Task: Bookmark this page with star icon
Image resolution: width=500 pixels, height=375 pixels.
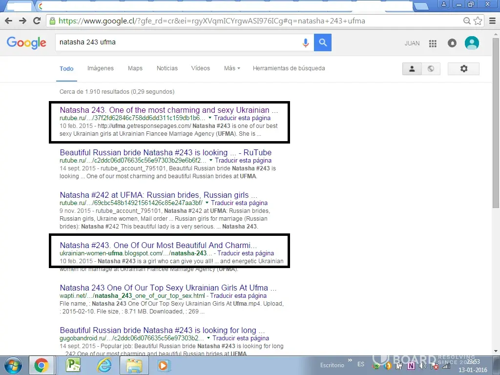Action: (478, 21)
